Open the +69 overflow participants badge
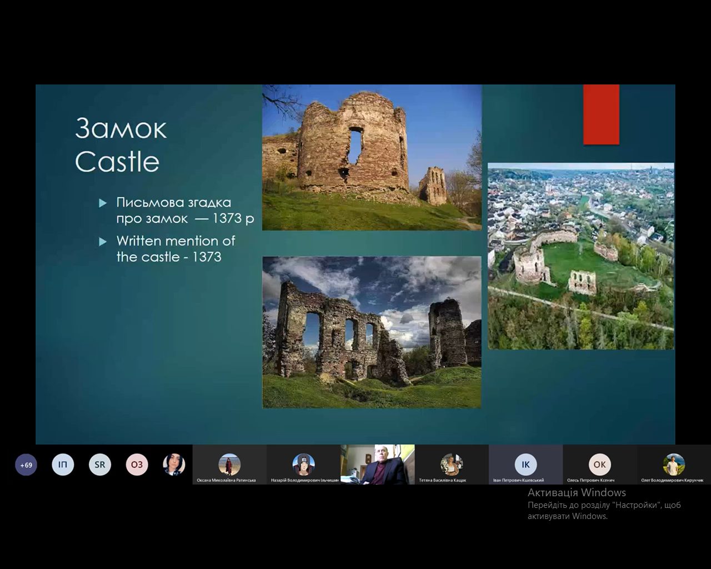This screenshot has width=711, height=569. tap(26, 465)
